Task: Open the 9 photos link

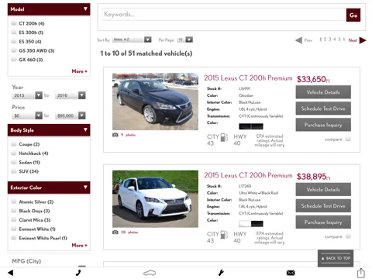Action: tap(128, 135)
